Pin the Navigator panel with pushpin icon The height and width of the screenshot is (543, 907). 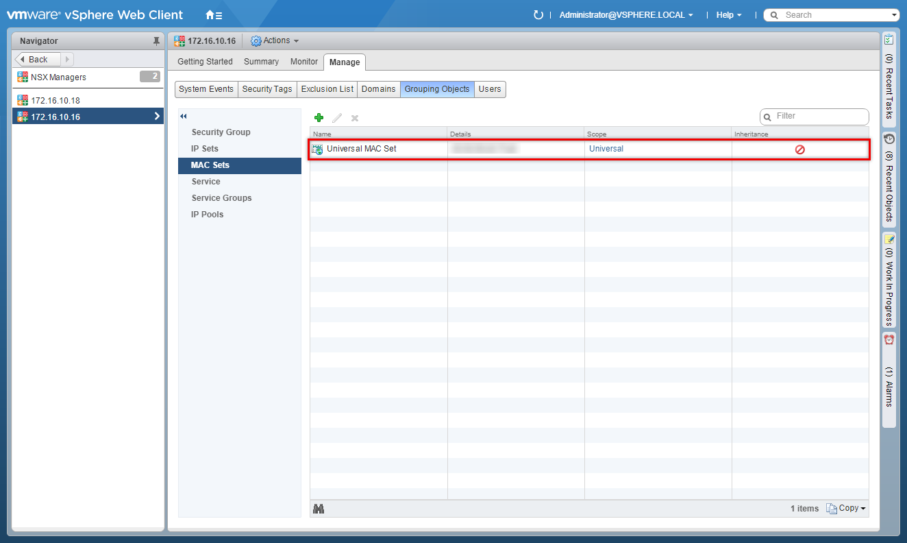pos(156,41)
